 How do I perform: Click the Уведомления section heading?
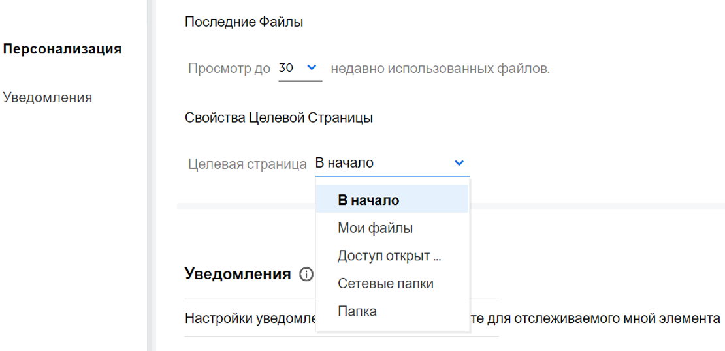pyautogui.click(x=238, y=274)
